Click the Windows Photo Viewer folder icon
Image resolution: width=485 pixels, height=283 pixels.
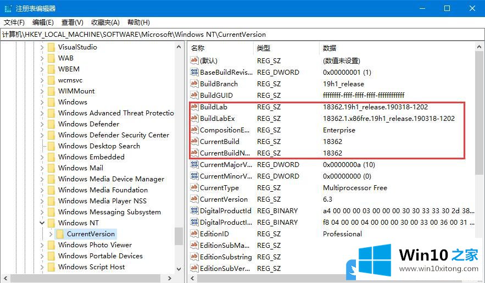[x=51, y=245]
